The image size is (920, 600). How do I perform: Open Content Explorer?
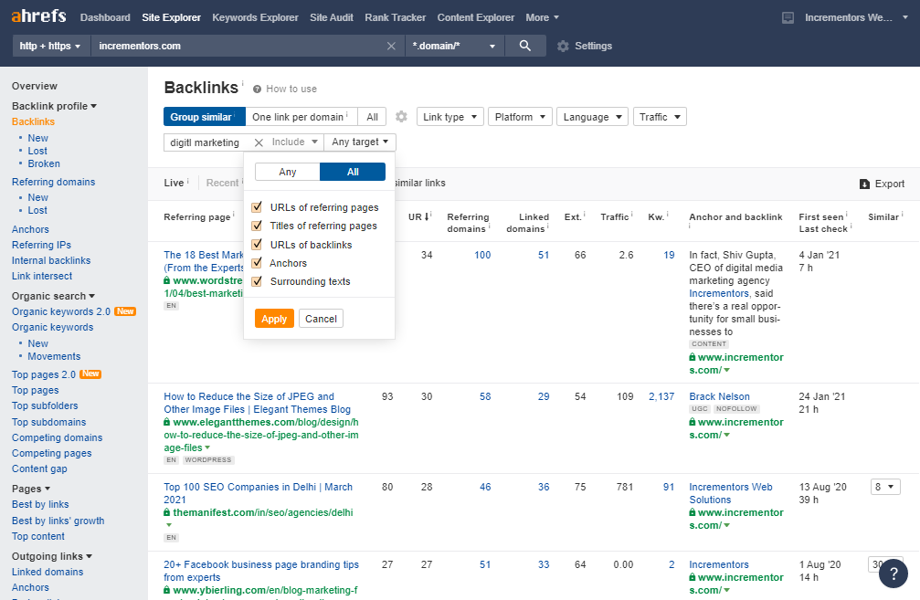coord(476,17)
